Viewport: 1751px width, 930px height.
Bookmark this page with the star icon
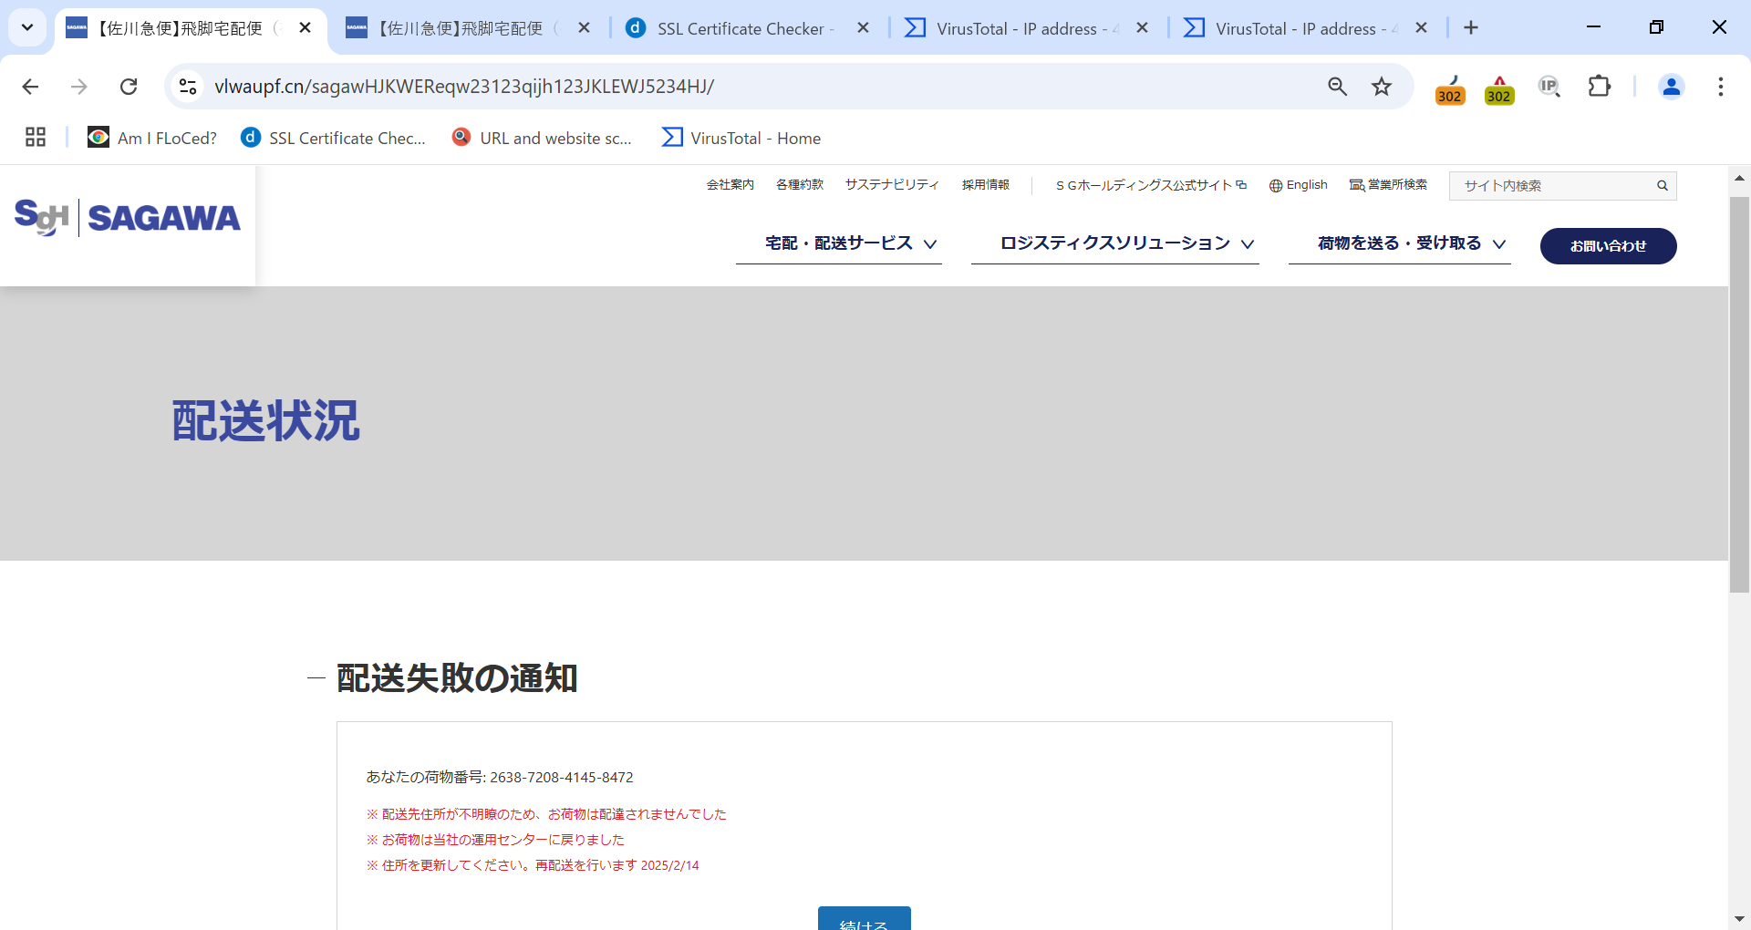[1382, 87]
